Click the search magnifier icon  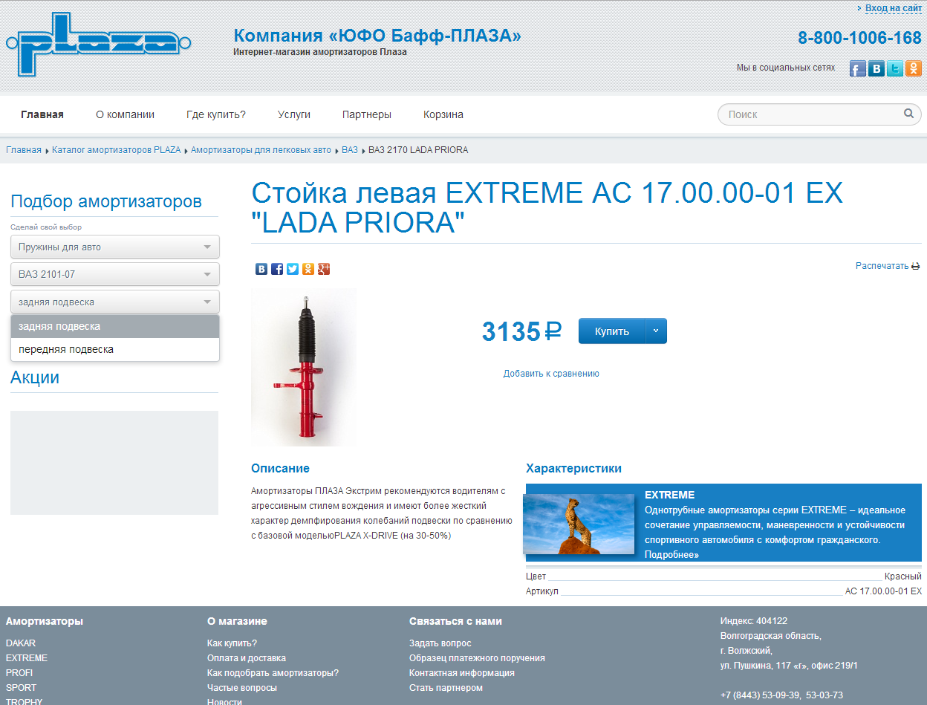(908, 114)
